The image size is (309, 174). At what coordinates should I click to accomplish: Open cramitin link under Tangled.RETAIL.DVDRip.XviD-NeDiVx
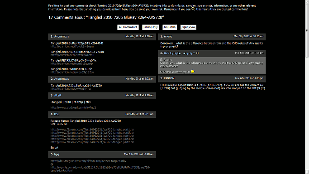71,64
